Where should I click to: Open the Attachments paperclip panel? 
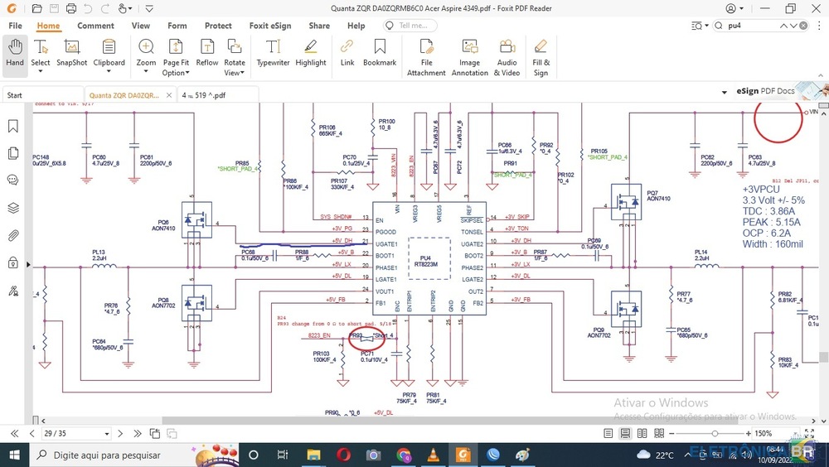13,236
